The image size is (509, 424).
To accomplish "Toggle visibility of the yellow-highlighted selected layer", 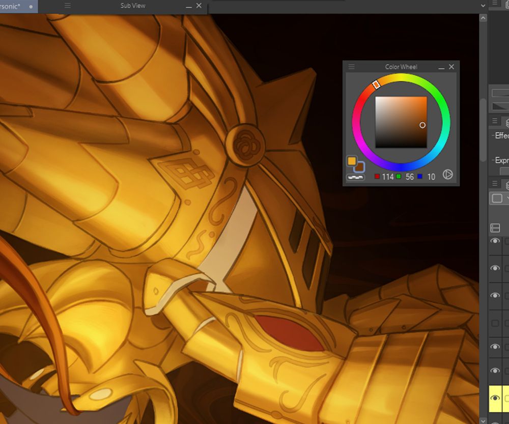I will [495, 398].
